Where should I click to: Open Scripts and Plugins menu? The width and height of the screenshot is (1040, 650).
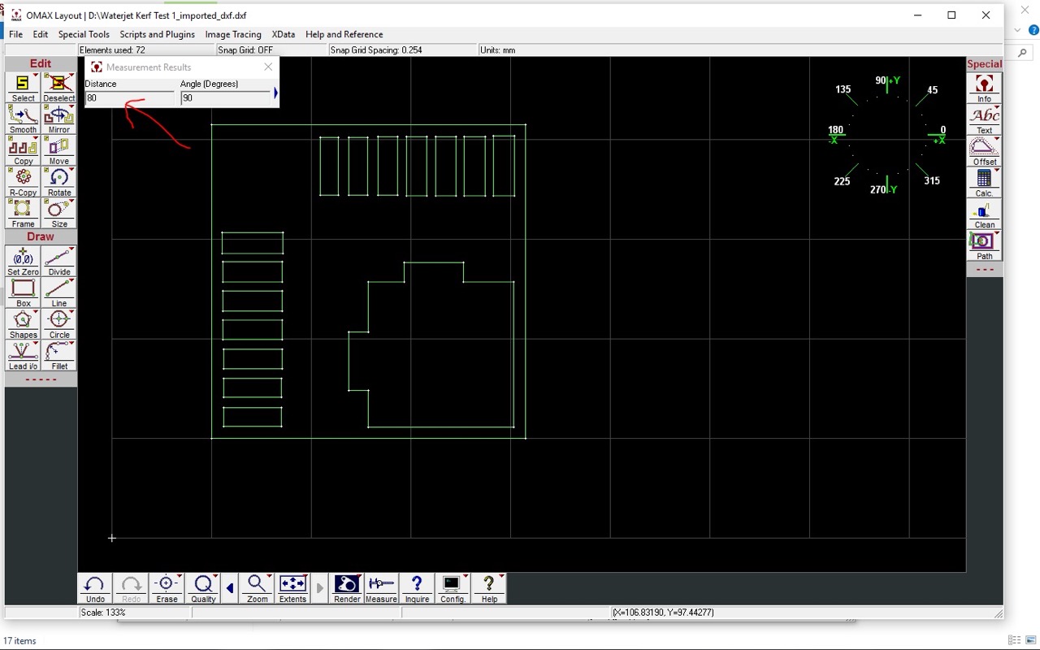tap(158, 34)
